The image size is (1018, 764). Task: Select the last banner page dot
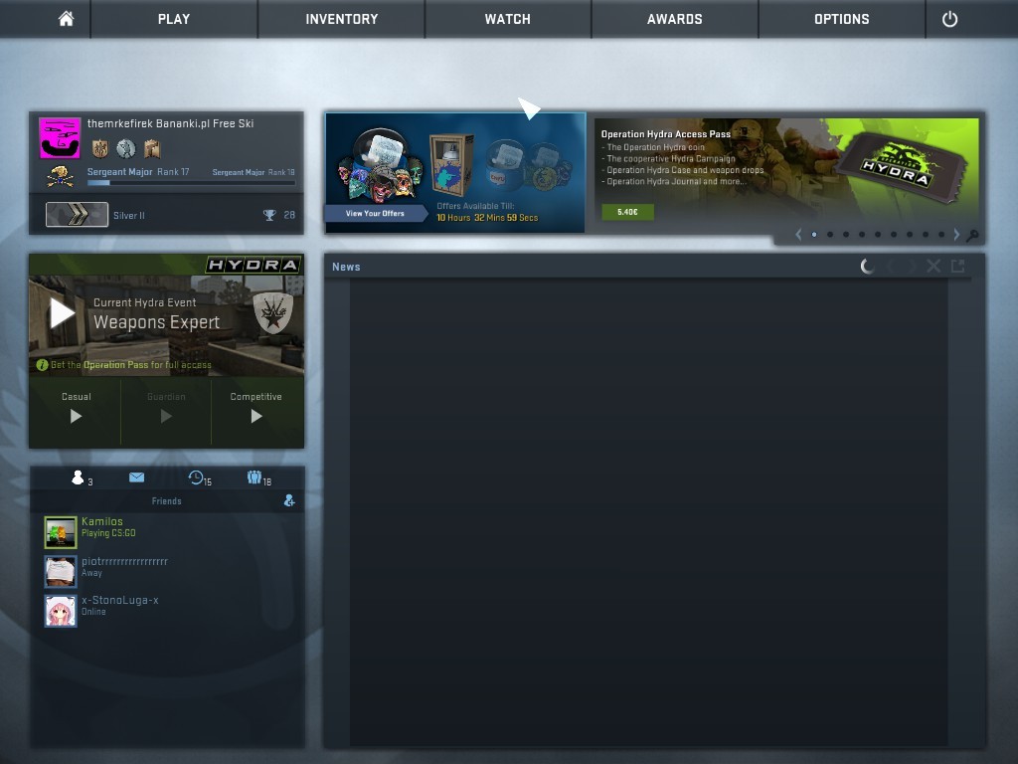(x=941, y=235)
